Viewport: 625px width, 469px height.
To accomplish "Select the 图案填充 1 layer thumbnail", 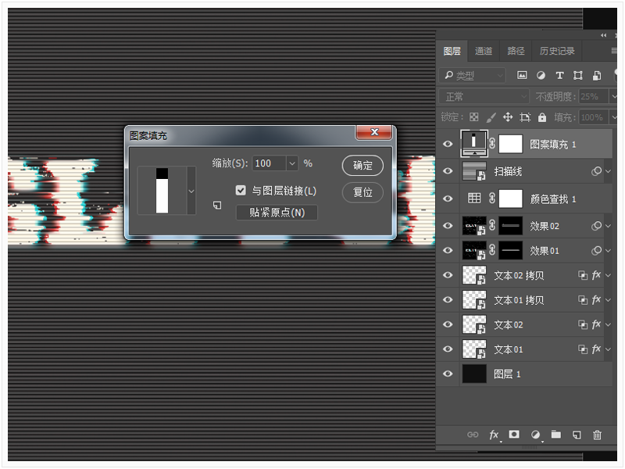I will point(474,144).
